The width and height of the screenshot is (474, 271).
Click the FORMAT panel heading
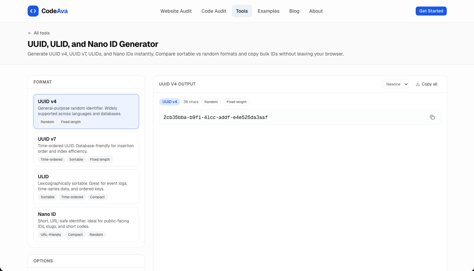[42, 82]
